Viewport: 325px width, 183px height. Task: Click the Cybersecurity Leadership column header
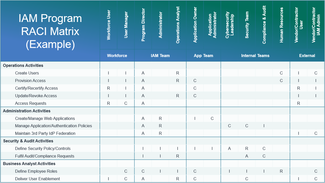pos(230,25)
